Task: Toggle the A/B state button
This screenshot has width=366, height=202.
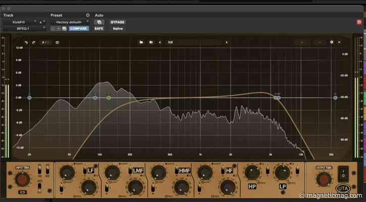Action: pyautogui.click(x=45, y=42)
